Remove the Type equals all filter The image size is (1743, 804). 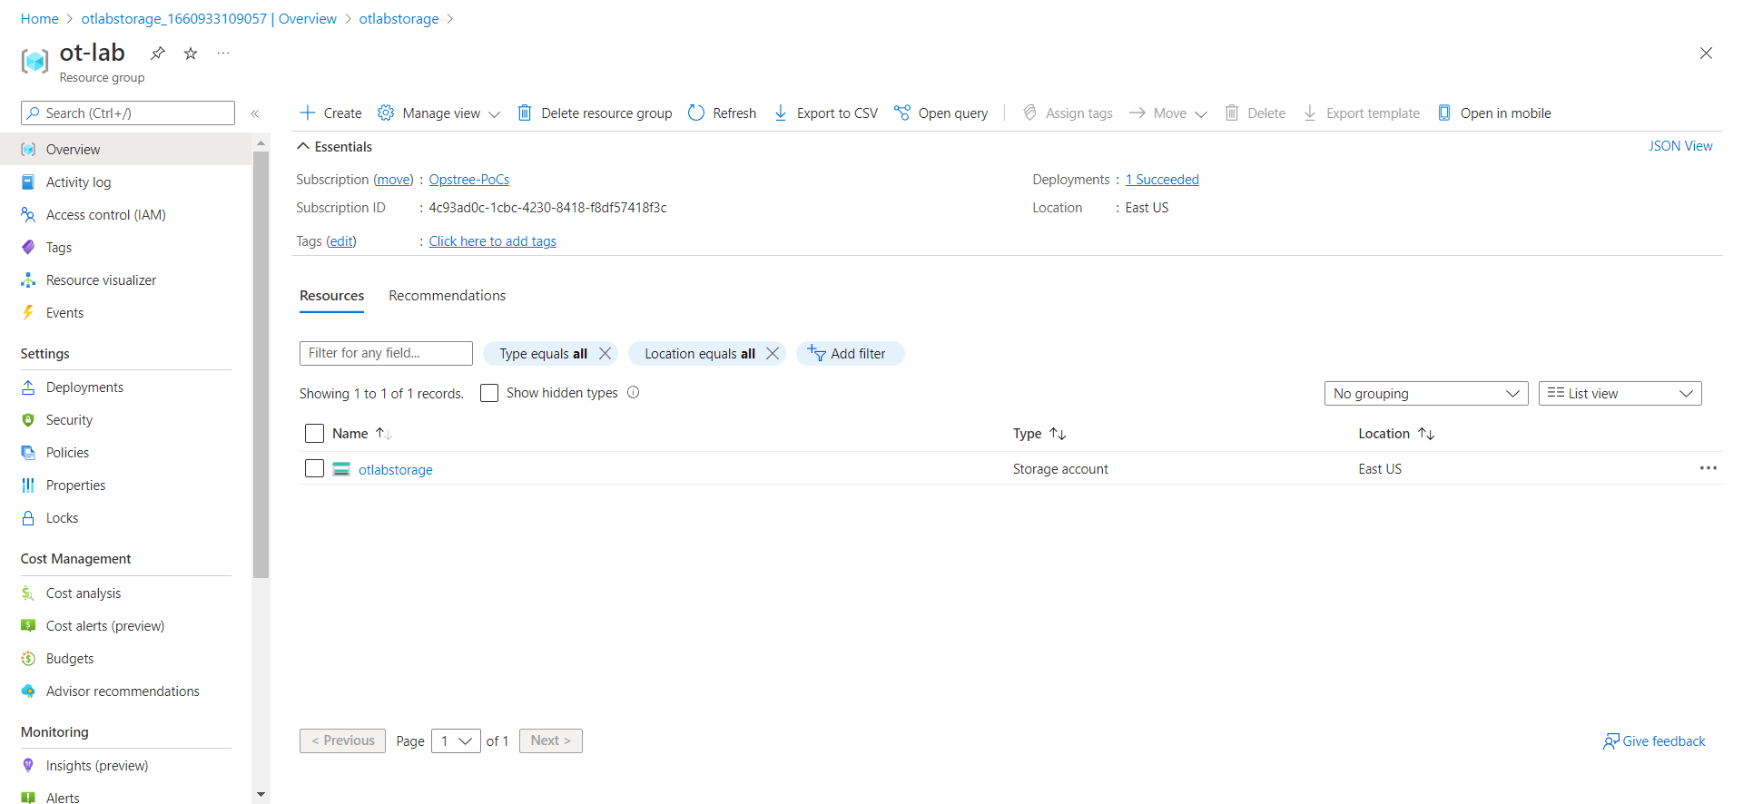pos(606,353)
